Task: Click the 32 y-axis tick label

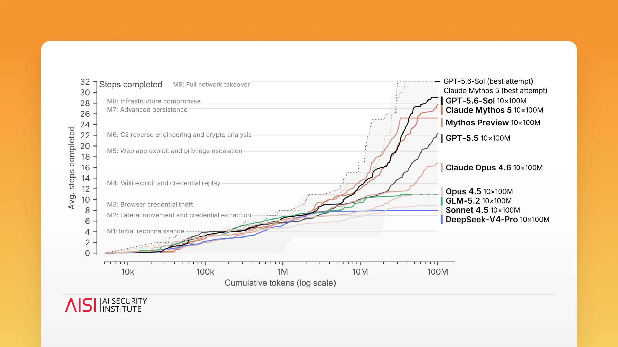Action: coord(85,82)
